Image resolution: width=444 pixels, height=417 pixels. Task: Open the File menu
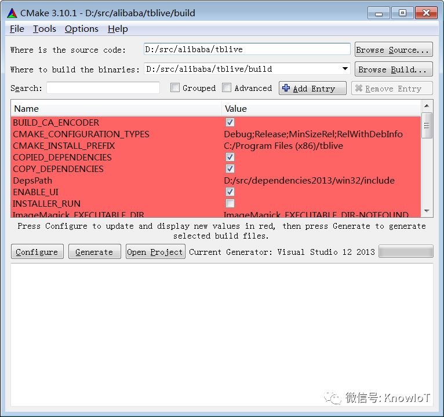pyautogui.click(x=17, y=29)
